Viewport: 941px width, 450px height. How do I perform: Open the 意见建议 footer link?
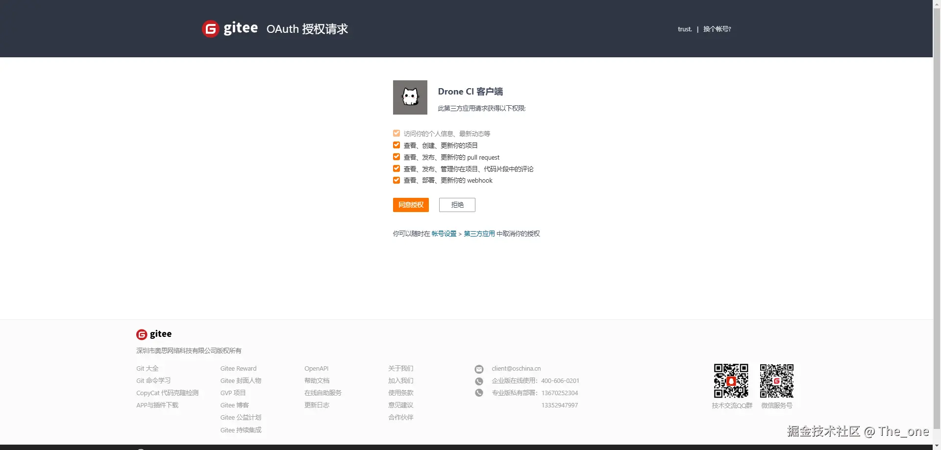(x=401, y=405)
